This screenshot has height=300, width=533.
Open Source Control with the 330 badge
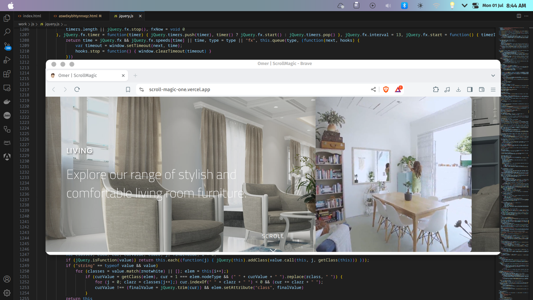pos(7,46)
